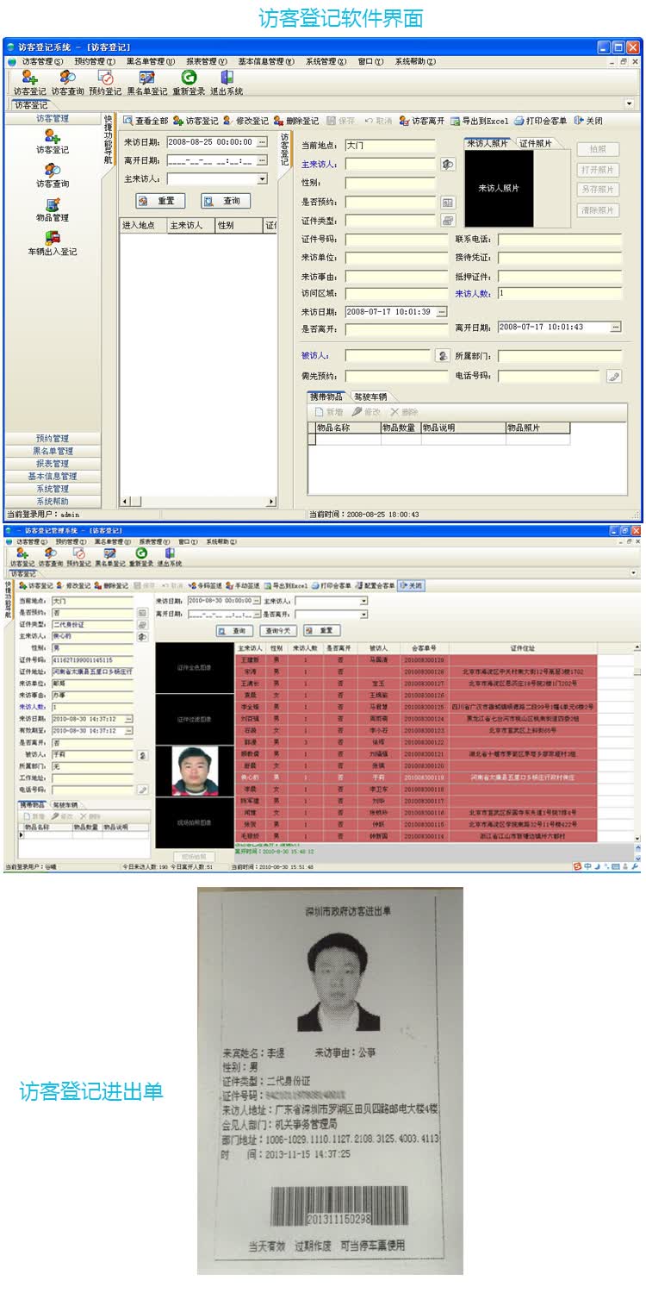Open 离开日期 date picker in upper search panel
The width and height of the screenshot is (646, 1293).
click(x=263, y=160)
